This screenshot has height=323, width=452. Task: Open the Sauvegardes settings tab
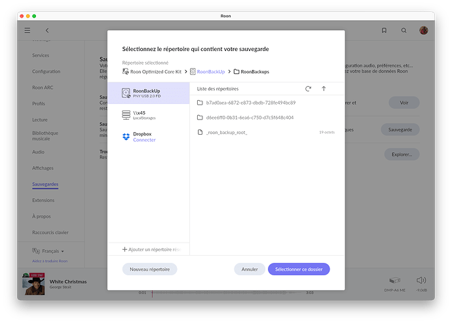click(x=45, y=184)
